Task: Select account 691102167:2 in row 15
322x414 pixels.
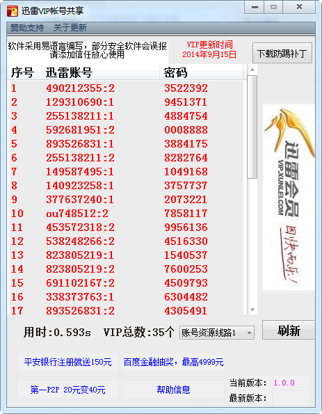Action: coord(81,283)
